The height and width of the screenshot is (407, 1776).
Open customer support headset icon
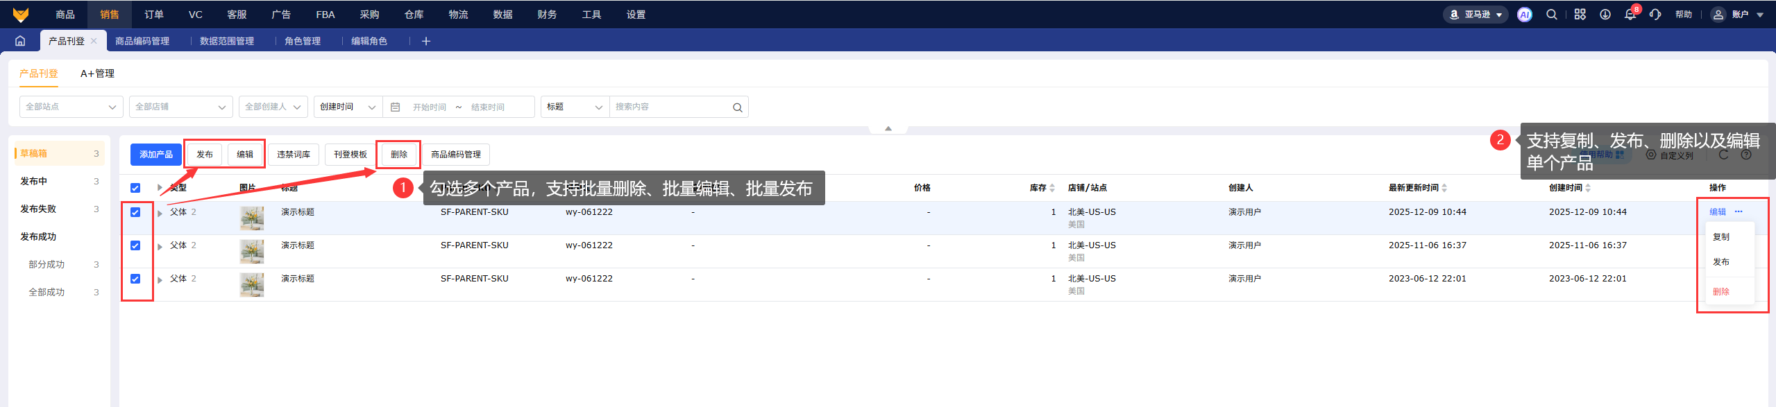pyautogui.click(x=1655, y=15)
